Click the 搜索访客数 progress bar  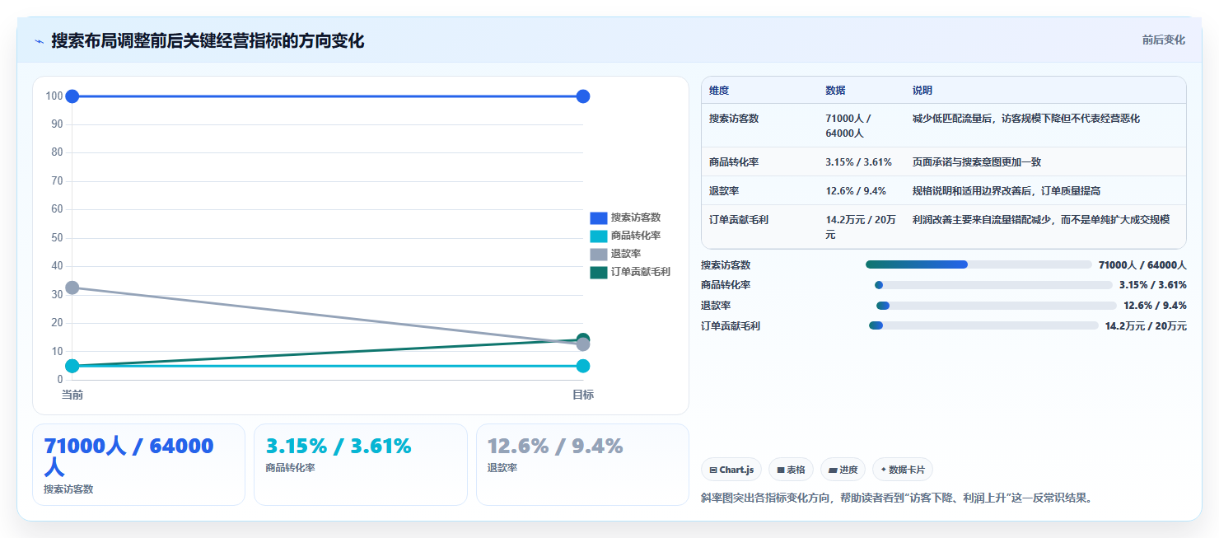978,264
